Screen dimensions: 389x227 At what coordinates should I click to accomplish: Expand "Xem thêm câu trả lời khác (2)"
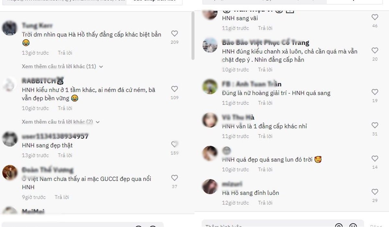pyautogui.click(x=57, y=122)
